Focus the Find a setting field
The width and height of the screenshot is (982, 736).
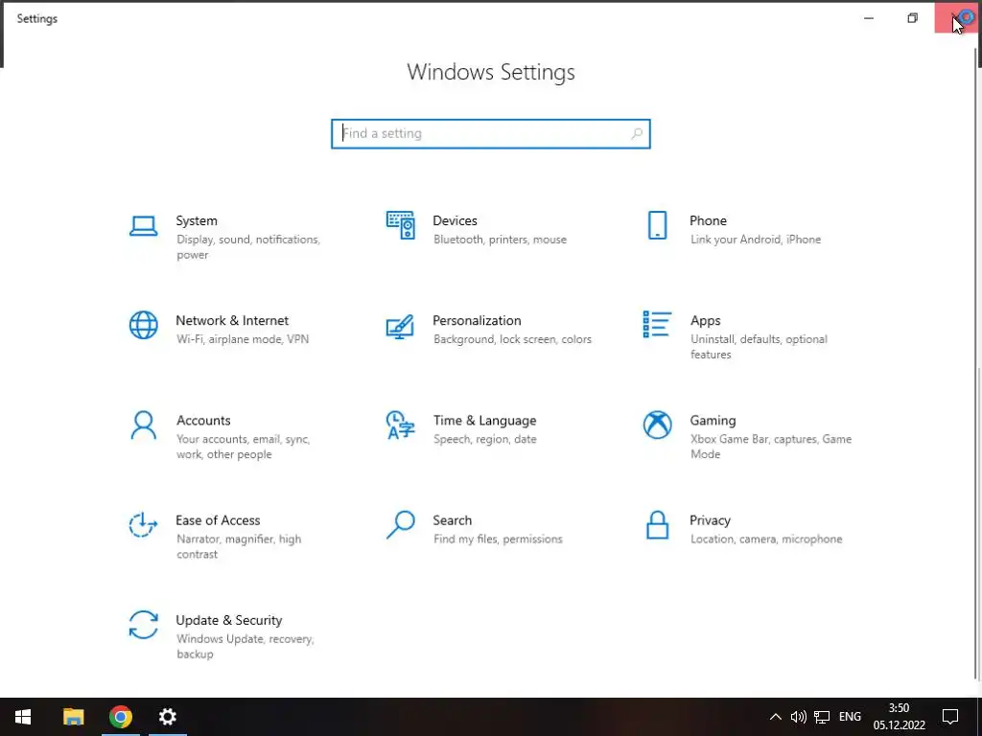click(491, 133)
